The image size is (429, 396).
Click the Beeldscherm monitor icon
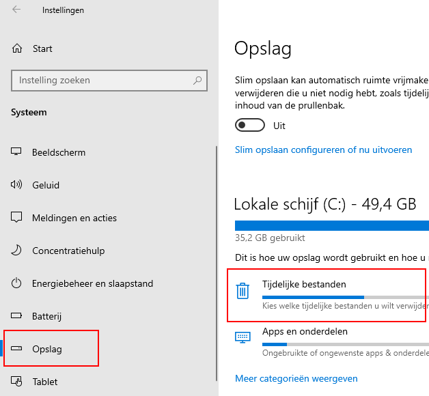pos(17,152)
